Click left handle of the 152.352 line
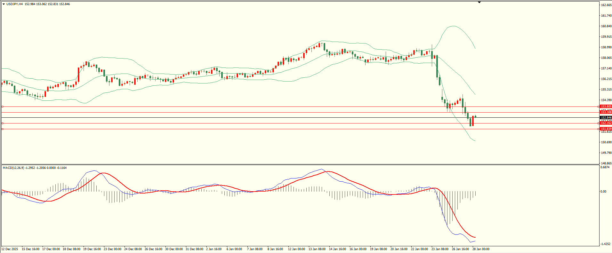 pyautogui.click(x=3, y=123)
